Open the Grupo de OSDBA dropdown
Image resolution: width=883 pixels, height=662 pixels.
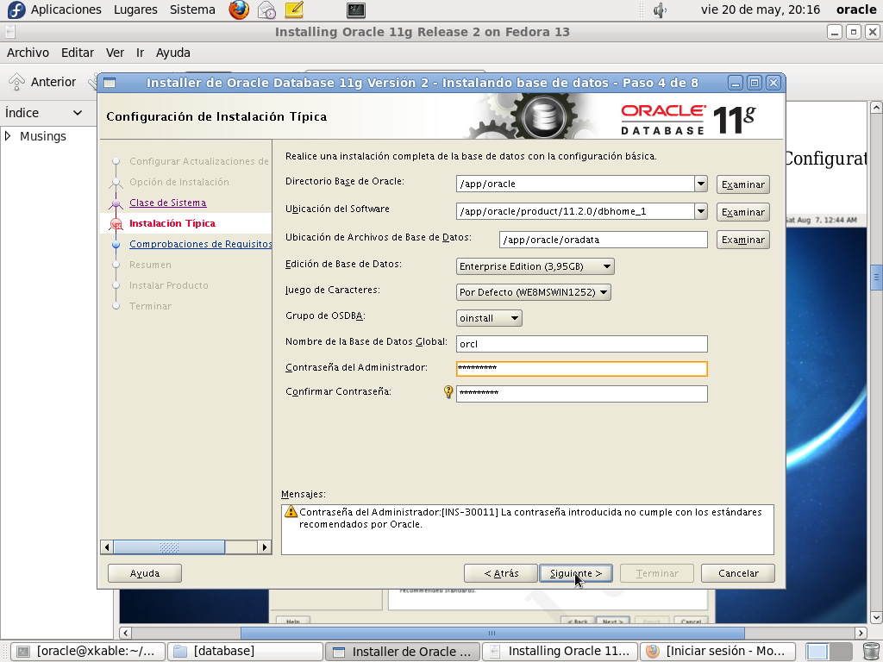[x=489, y=318]
